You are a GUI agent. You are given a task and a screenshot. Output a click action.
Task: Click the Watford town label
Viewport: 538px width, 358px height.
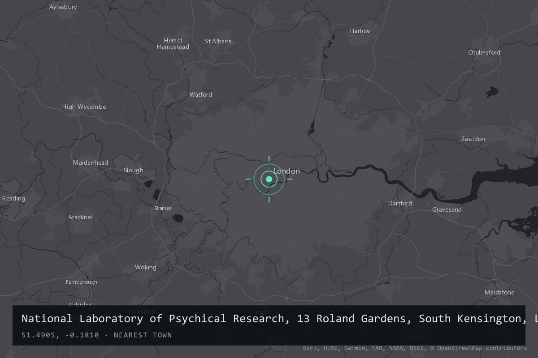(x=200, y=94)
